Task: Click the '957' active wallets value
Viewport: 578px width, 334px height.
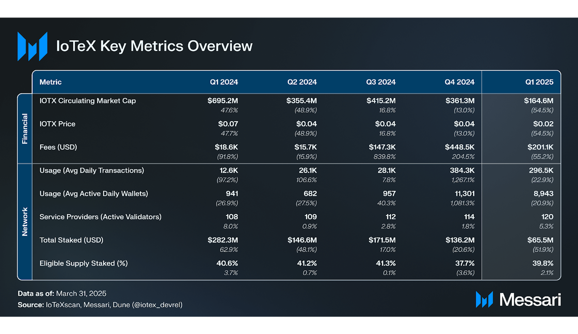Action: coord(389,194)
